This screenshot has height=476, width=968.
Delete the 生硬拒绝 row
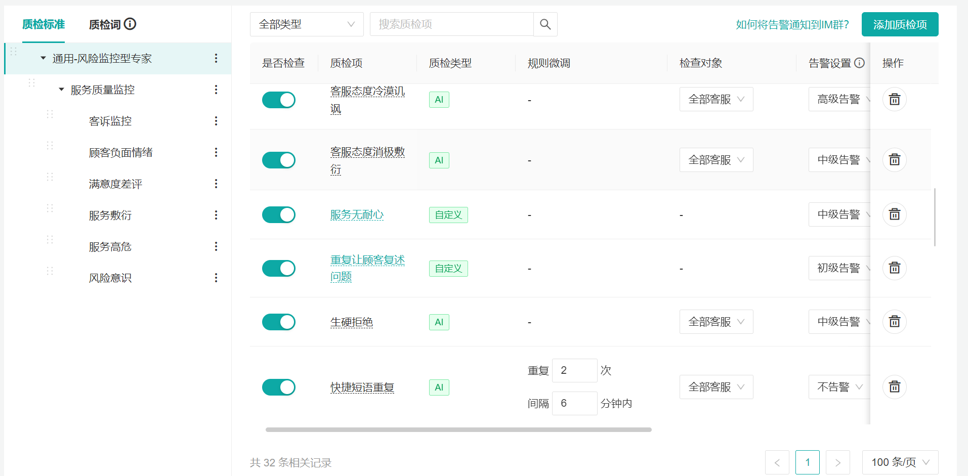894,322
